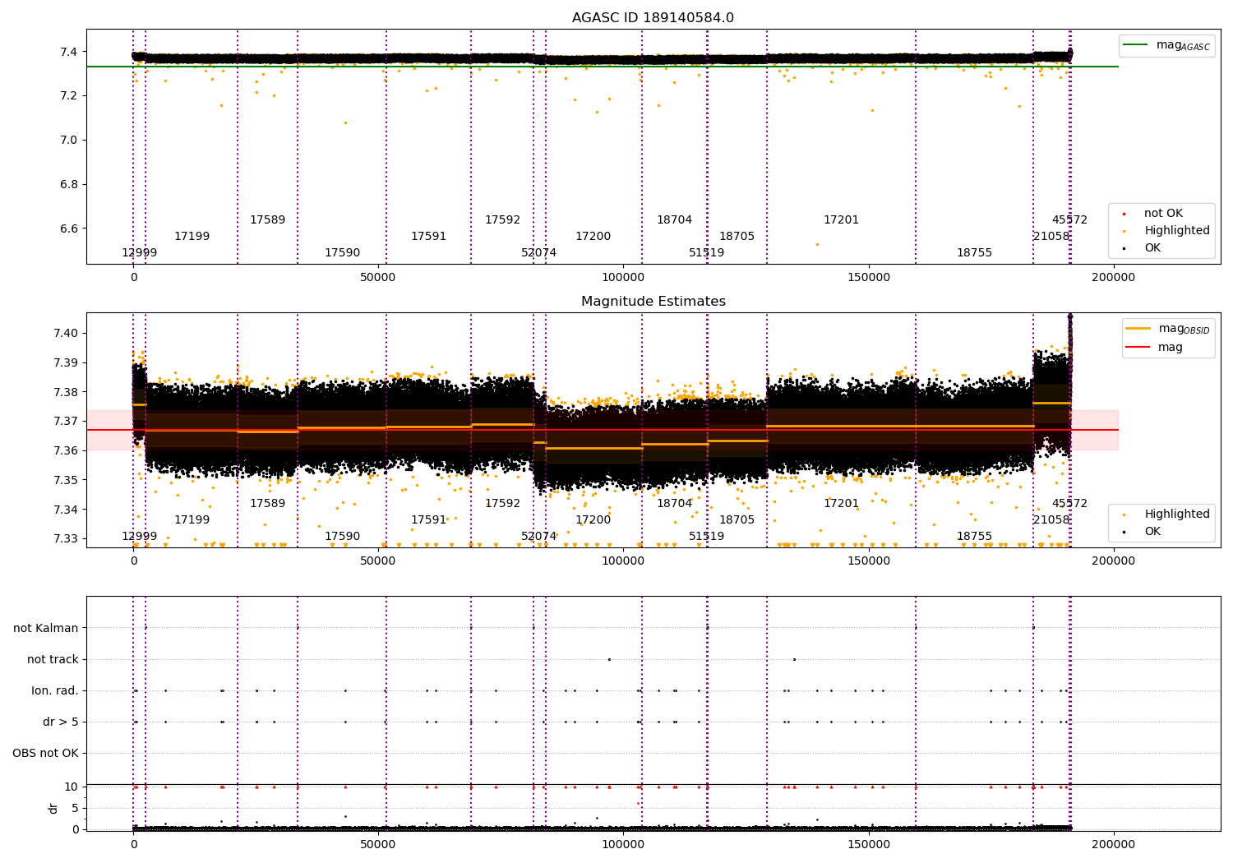
Task: Click OBSID label 21058 in Magnitude Estimates plot
Action: tap(1051, 520)
